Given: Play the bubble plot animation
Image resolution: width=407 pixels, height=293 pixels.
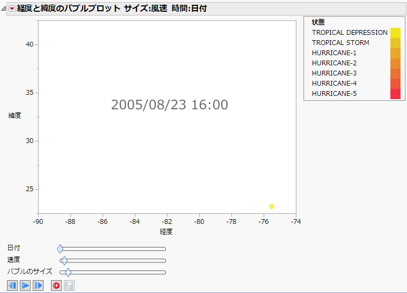Looking at the screenshot, I should pyautogui.click(x=25, y=286).
